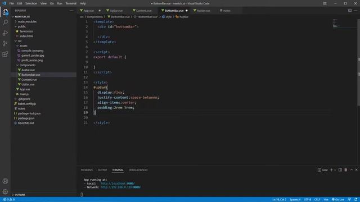Open the File menu
This screenshot has height=202, width=360.
(11, 3)
